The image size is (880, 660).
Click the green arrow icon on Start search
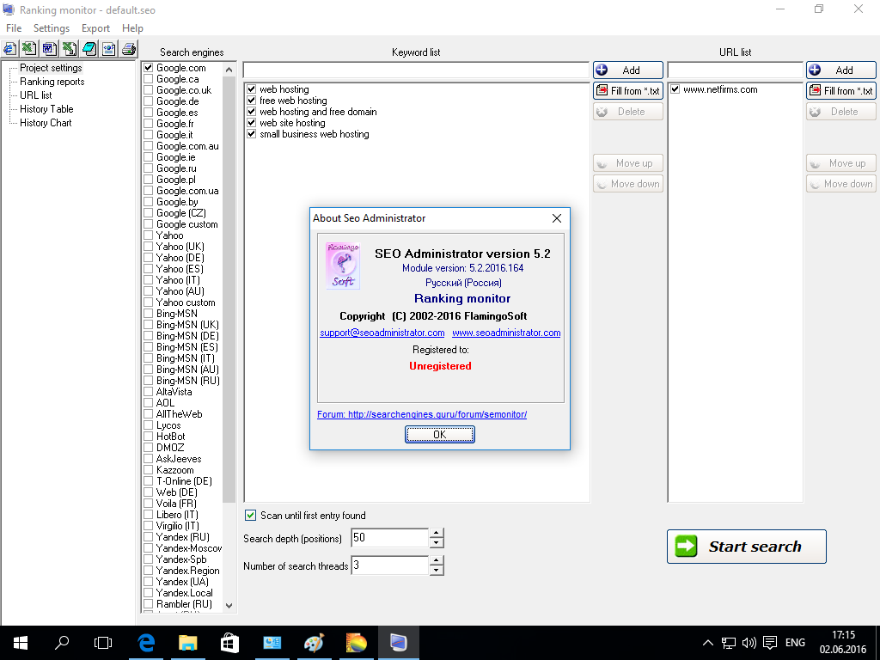click(686, 546)
